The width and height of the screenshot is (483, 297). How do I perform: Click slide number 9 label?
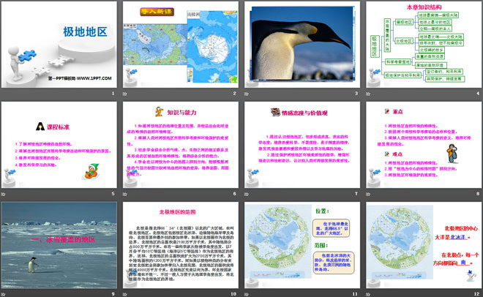pyautogui.click(x=113, y=294)
